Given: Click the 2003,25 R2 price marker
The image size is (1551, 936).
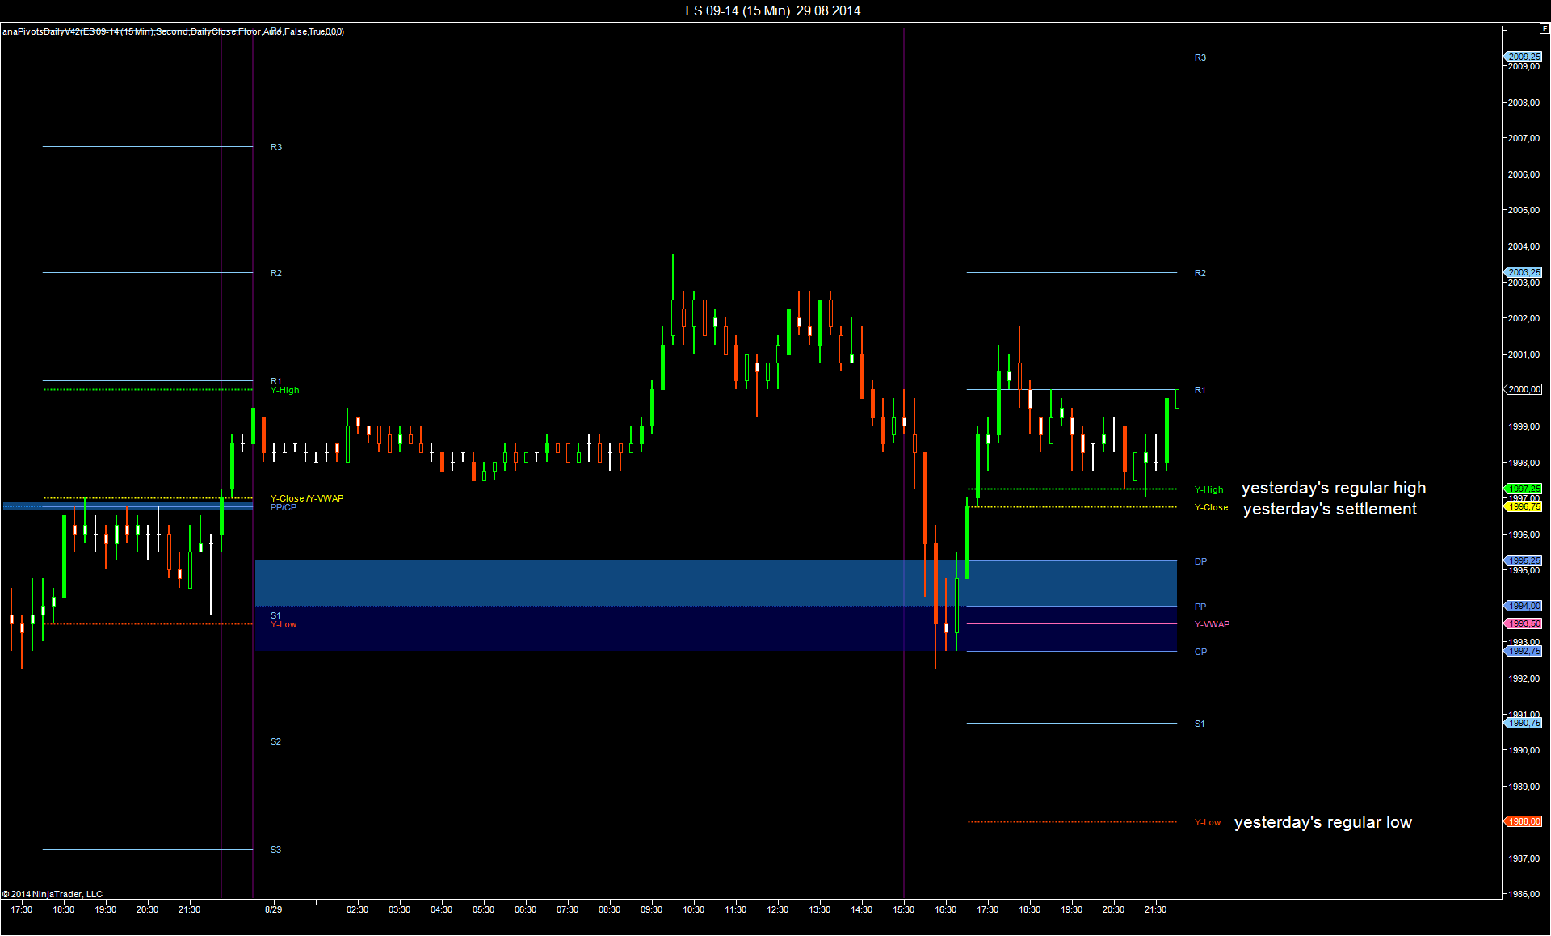Looking at the screenshot, I should pyautogui.click(x=1524, y=272).
